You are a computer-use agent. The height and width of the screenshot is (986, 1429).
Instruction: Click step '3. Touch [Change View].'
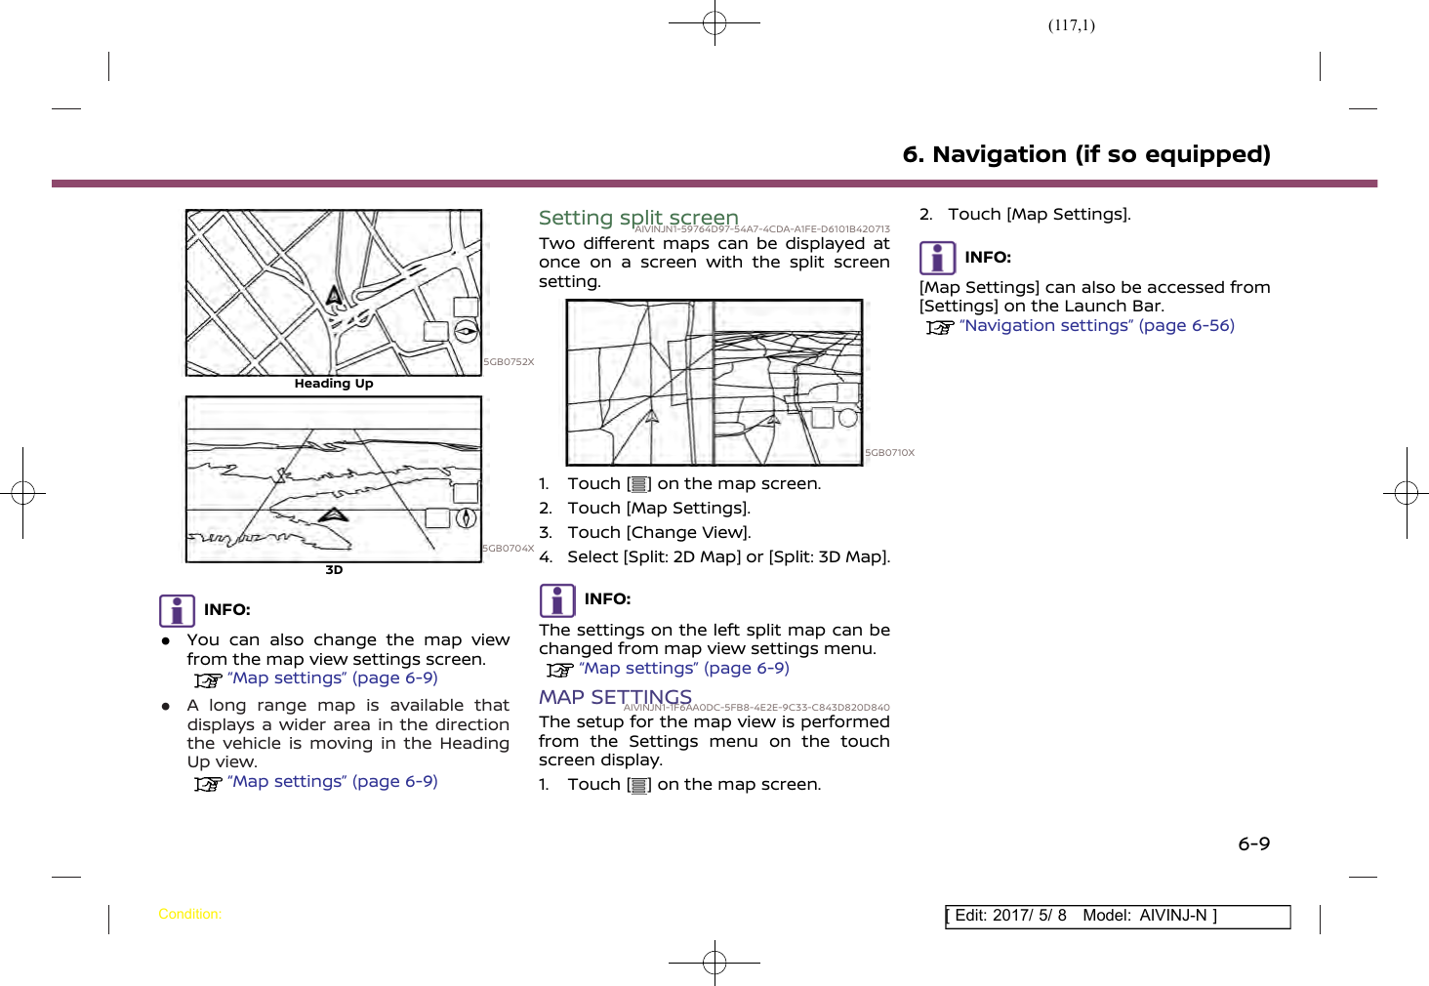[x=645, y=533]
